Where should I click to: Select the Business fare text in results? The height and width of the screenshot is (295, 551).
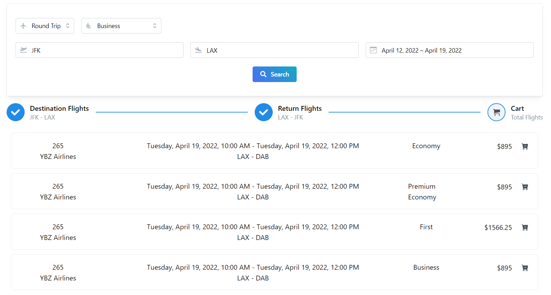426,267
